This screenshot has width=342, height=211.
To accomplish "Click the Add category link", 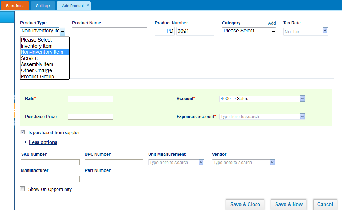I will (x=272, y=23).
